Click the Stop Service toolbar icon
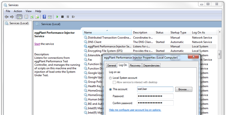This screenshot has height=115, width=226. [63, 17]
